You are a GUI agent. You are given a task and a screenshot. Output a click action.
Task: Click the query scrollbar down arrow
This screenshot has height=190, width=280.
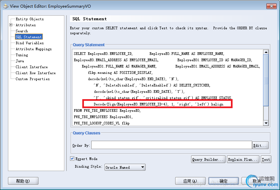click(x=266, y=123)
